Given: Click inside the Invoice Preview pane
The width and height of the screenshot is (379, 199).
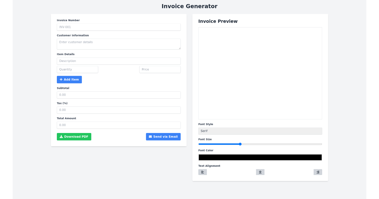Looking at the screenshot, I should click(x=260, y=73).
